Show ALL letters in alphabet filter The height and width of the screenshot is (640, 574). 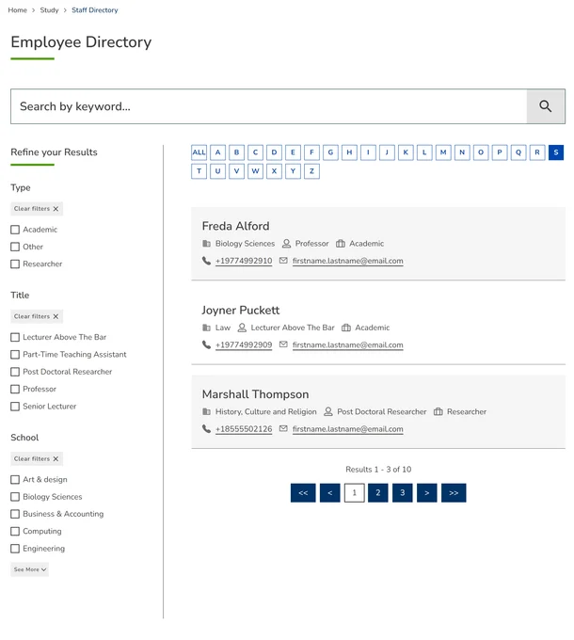199,152
